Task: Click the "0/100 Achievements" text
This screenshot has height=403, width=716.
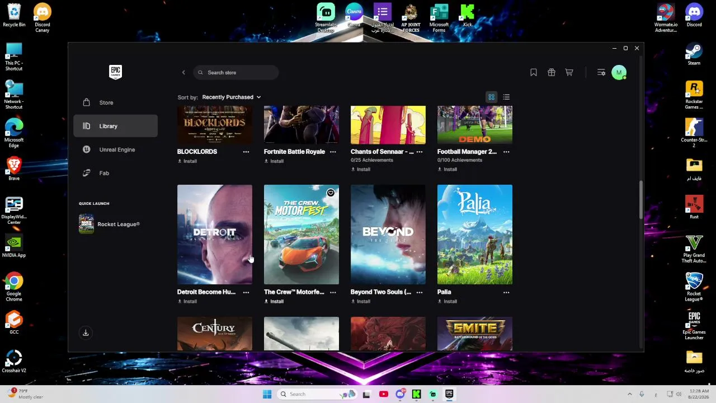Action: click(x=460, y=160)
